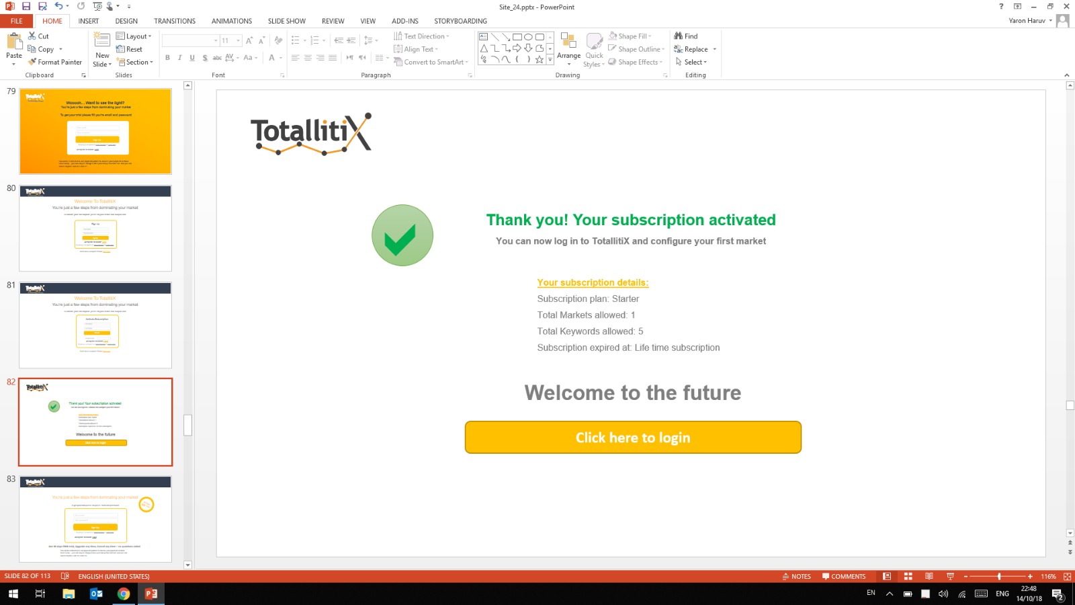Open spell check status icon
Image resolution: width=1075 pixels, height=605 pixels.
[x=65, y=576]
